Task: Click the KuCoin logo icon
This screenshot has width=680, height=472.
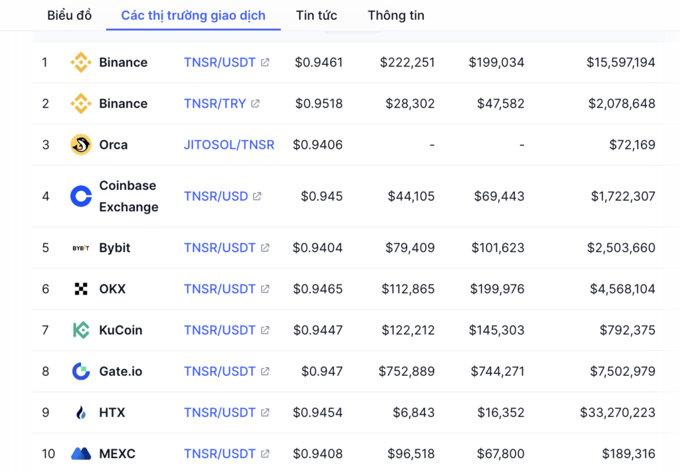Action: [80, 331]
